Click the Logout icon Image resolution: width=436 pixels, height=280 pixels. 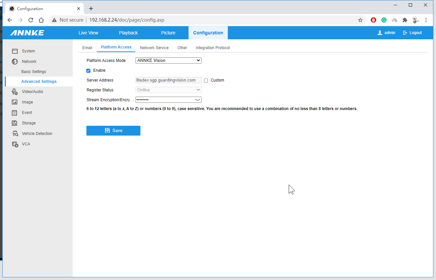point(405,33)
